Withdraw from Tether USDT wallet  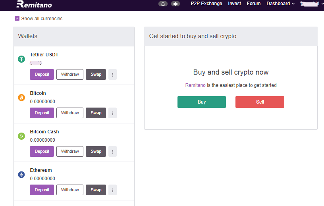(x=70, y=74)
